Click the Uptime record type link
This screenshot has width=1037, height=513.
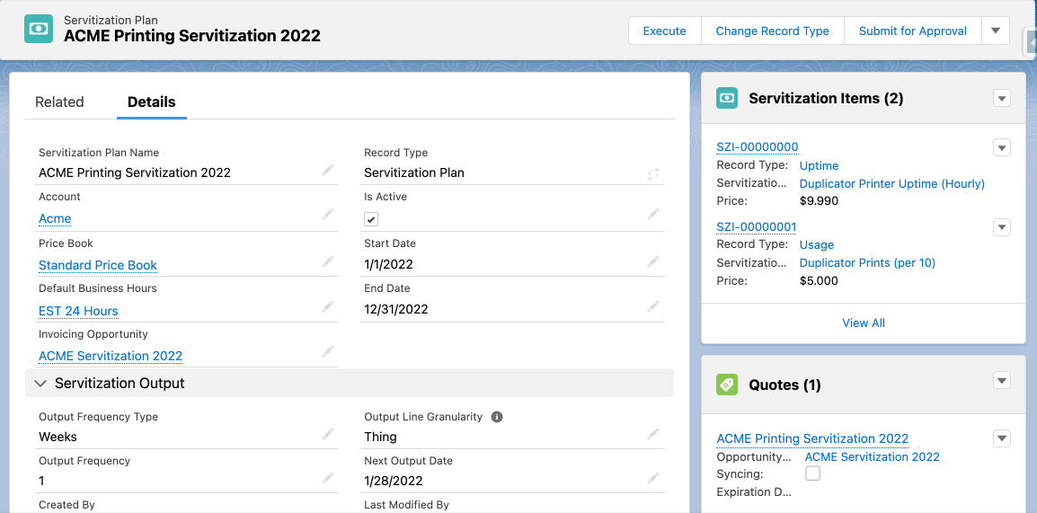click(x=819, y=165)
